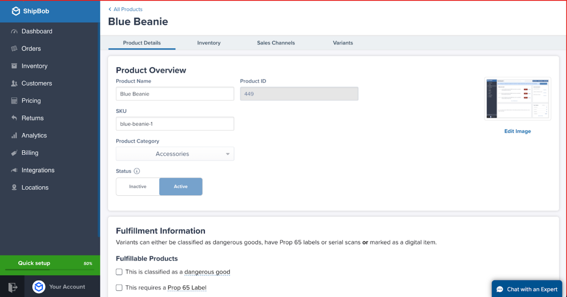This screenshot has height=297, width=567.
Task: Expand the Product Category Accessories dropdown
Action: [x=175, y=154]
